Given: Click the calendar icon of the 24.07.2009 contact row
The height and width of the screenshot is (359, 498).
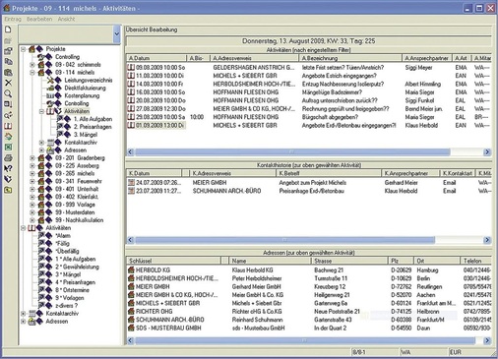Looking at the screenshot, I should pyautogui.click(x=131, y=182).
